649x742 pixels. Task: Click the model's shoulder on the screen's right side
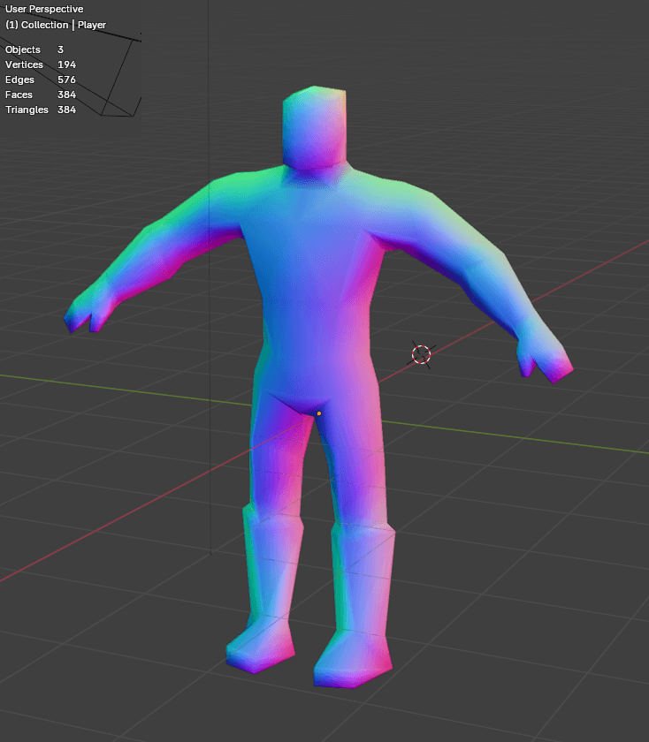pos(402,203)
